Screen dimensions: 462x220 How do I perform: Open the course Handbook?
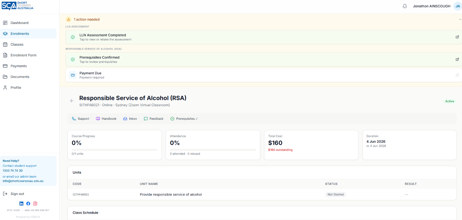106,119
